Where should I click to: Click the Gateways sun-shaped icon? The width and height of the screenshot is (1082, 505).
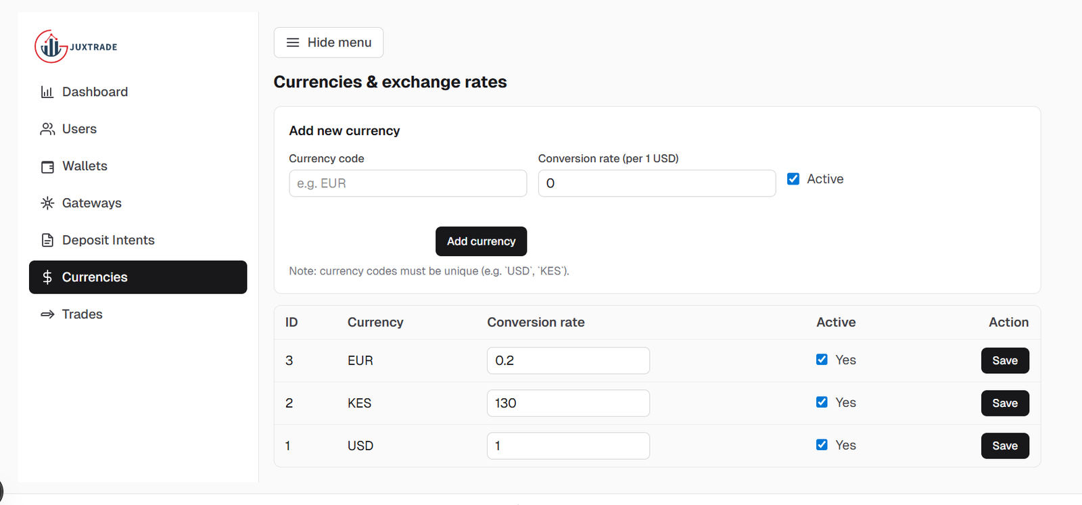[x=47, y=203]
